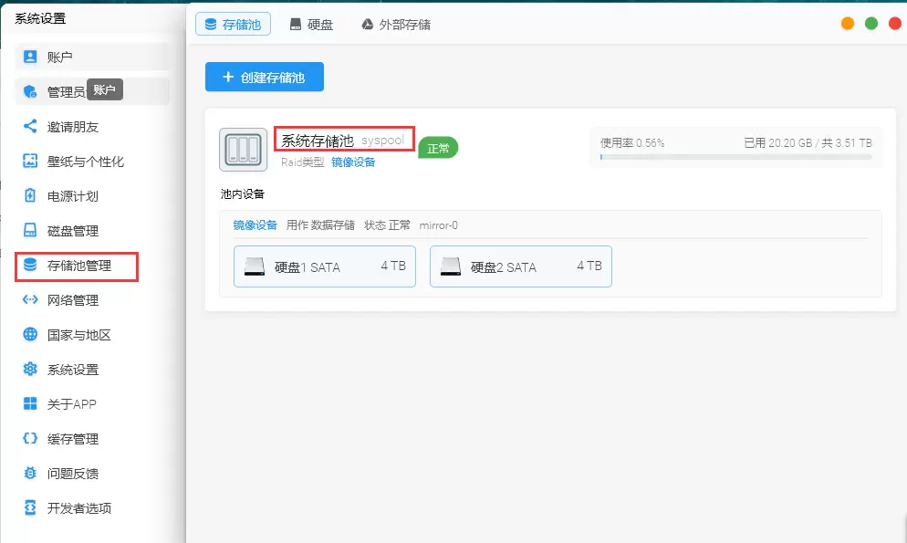
Task: Click the 国家与地区 globe icon
Action: pos(30,334)
